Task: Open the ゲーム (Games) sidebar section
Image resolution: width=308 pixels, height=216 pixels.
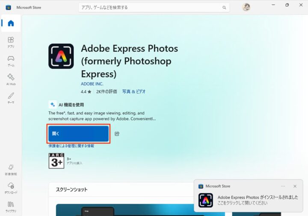Action: (11, 61)
